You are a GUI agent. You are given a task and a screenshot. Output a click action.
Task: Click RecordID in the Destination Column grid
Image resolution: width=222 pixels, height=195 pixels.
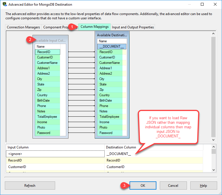coord(154,160)
